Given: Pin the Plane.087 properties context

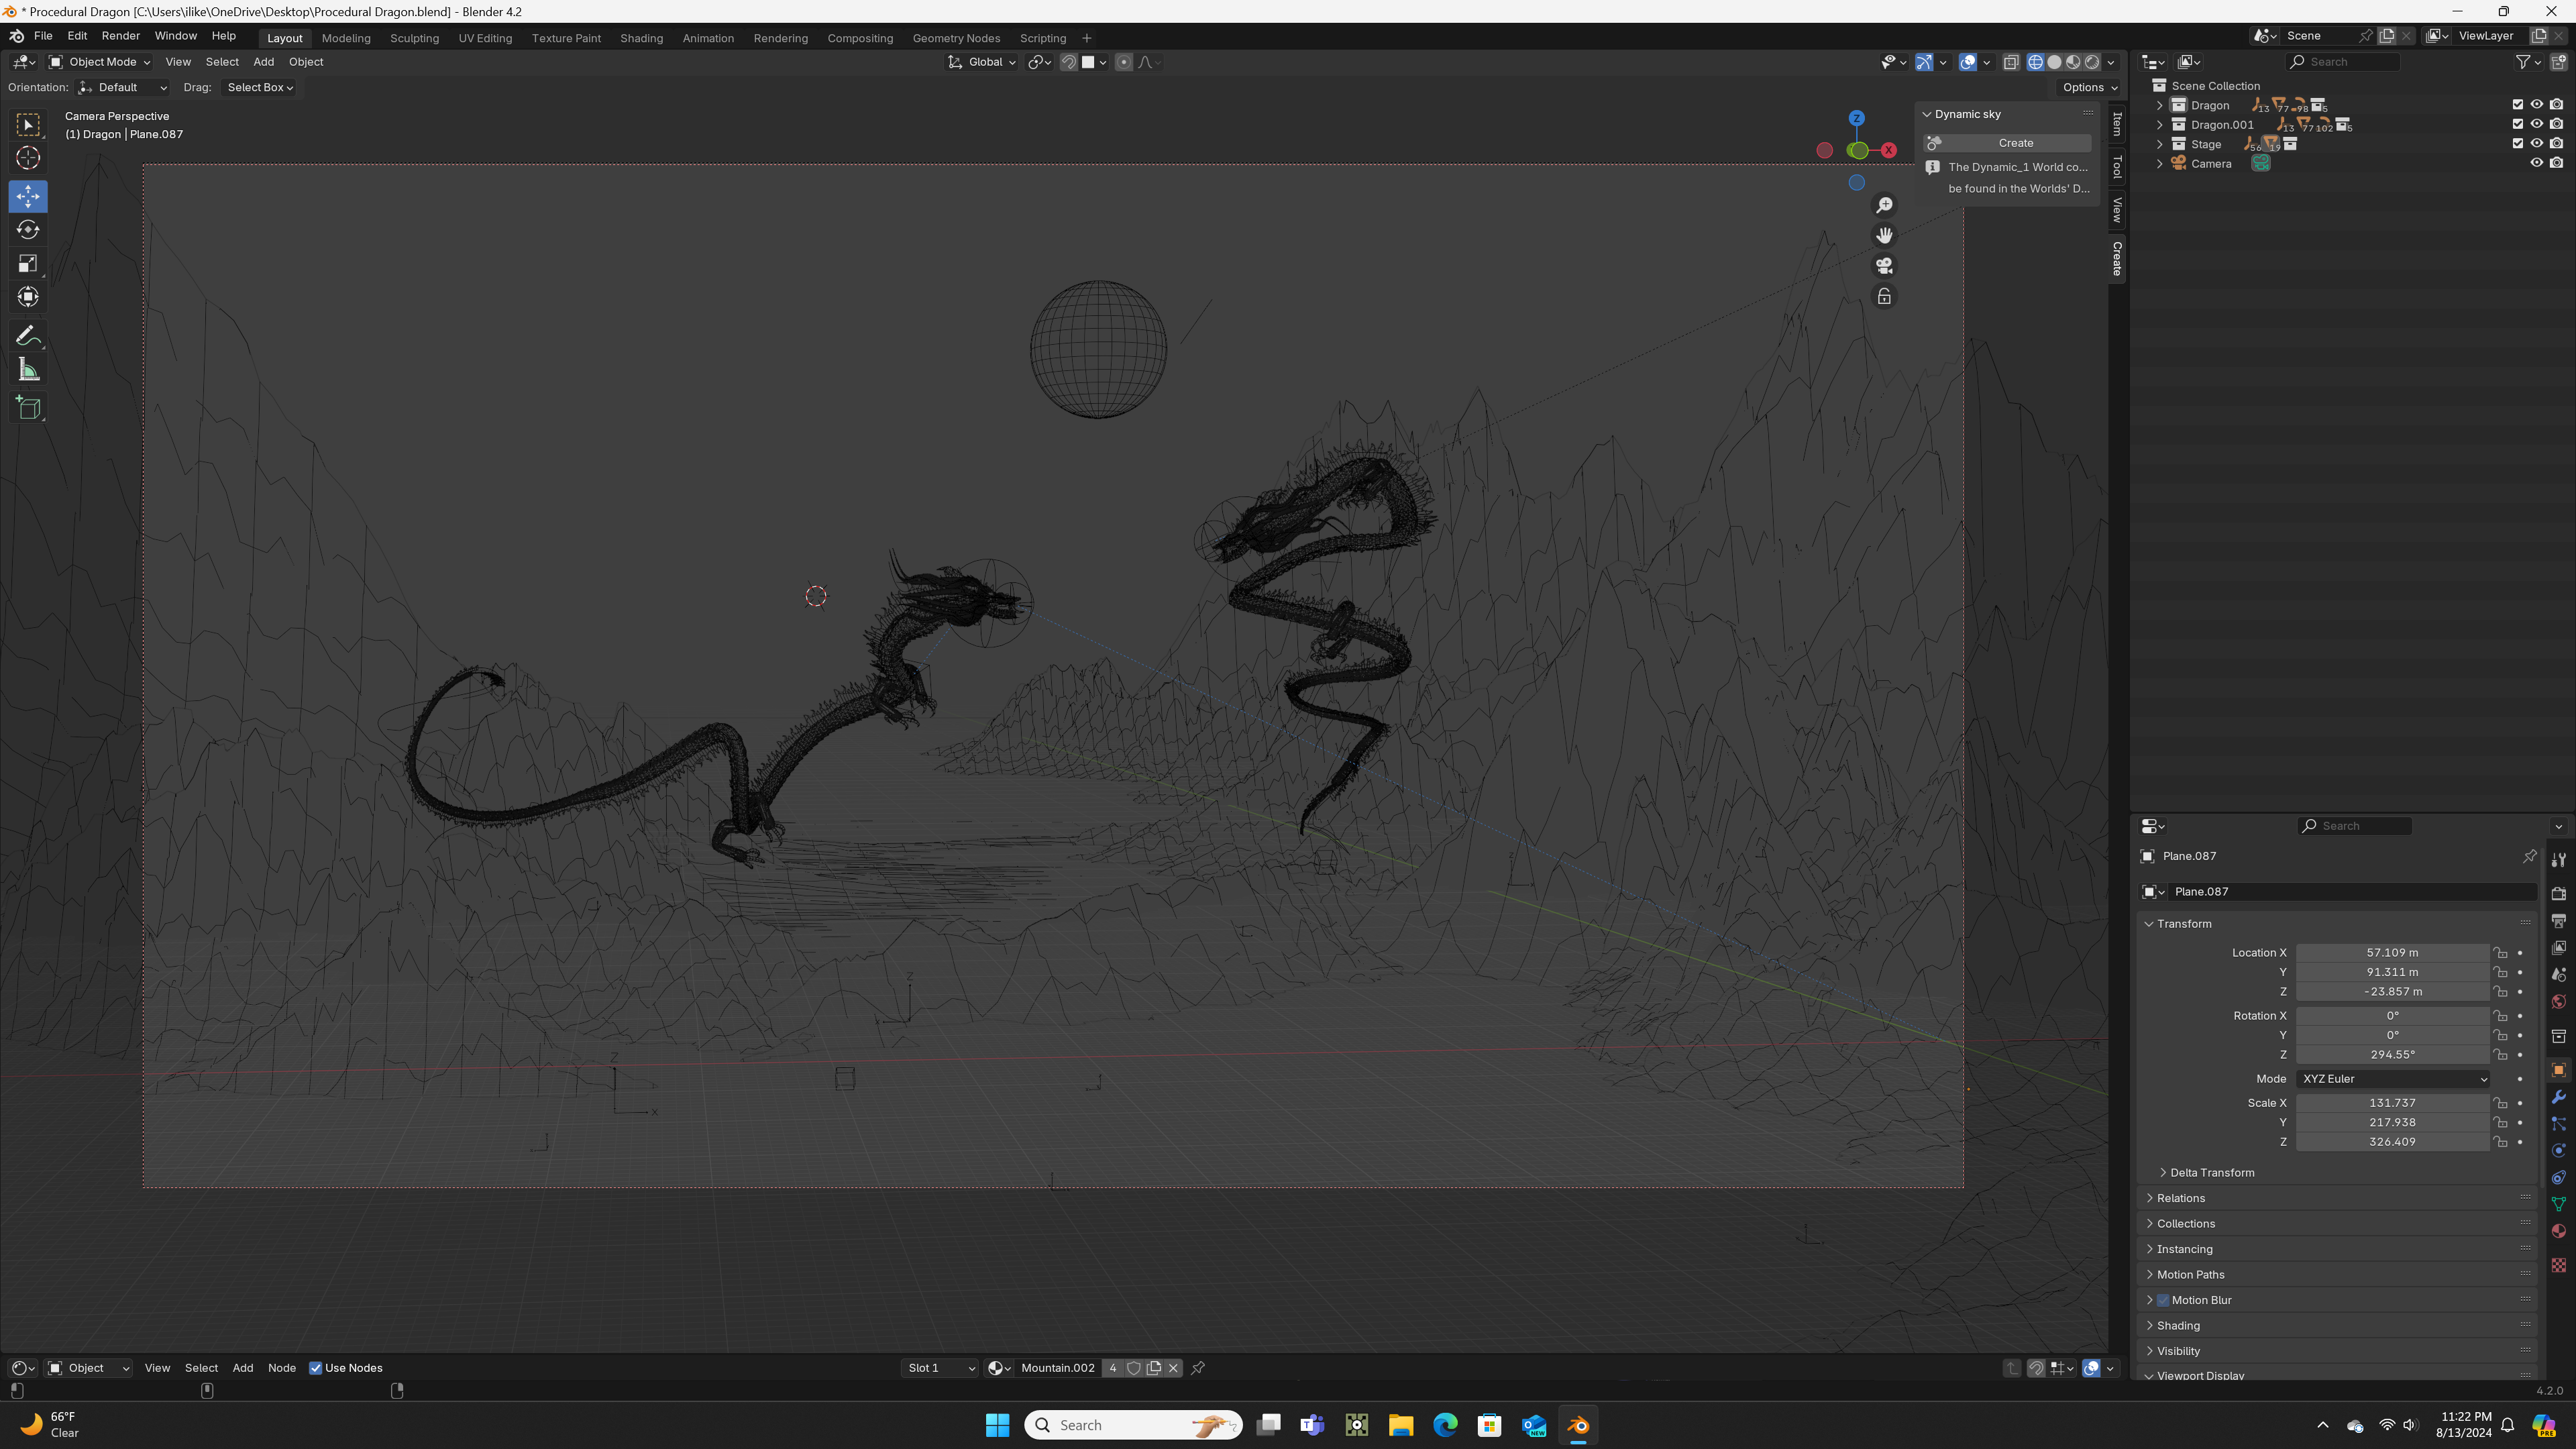Looking at the screenshot, I should tap(2529, 856).
